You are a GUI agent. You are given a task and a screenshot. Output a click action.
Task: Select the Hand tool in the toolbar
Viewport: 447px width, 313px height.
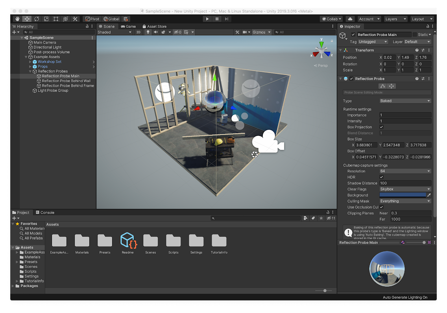click(x=17, y=19)
